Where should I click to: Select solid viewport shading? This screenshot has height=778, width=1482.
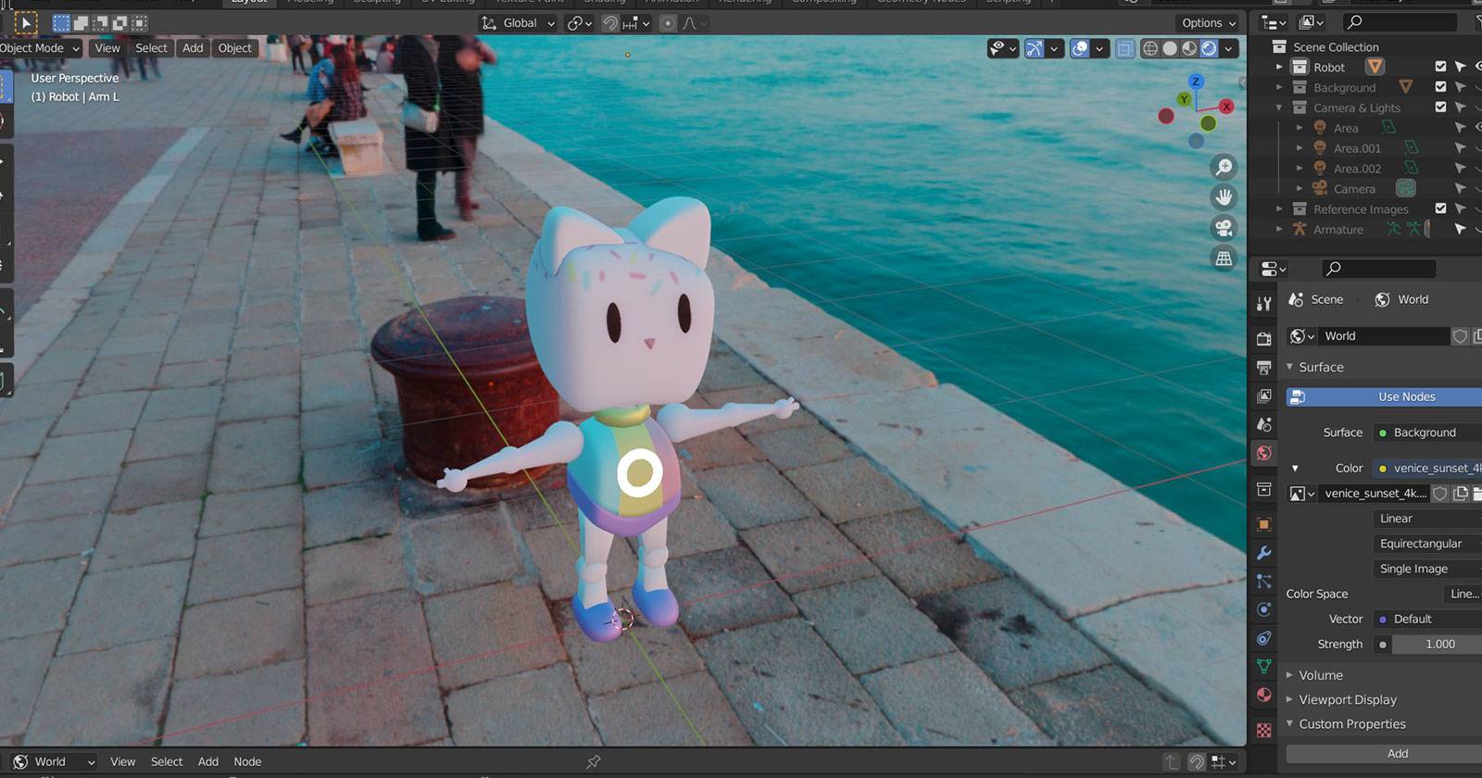[x=1170, y=48]
